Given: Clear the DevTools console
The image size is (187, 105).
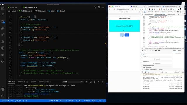Looking at the screenshot, I should [x=145, y=72].
